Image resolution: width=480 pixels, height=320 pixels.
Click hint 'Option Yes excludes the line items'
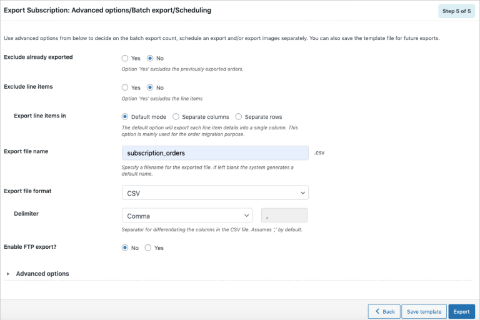(x=162, y=99)
